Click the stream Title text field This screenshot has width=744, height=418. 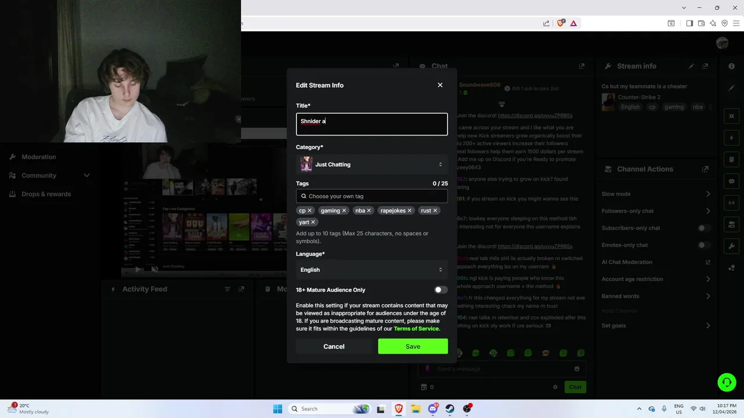coord(371,124)
